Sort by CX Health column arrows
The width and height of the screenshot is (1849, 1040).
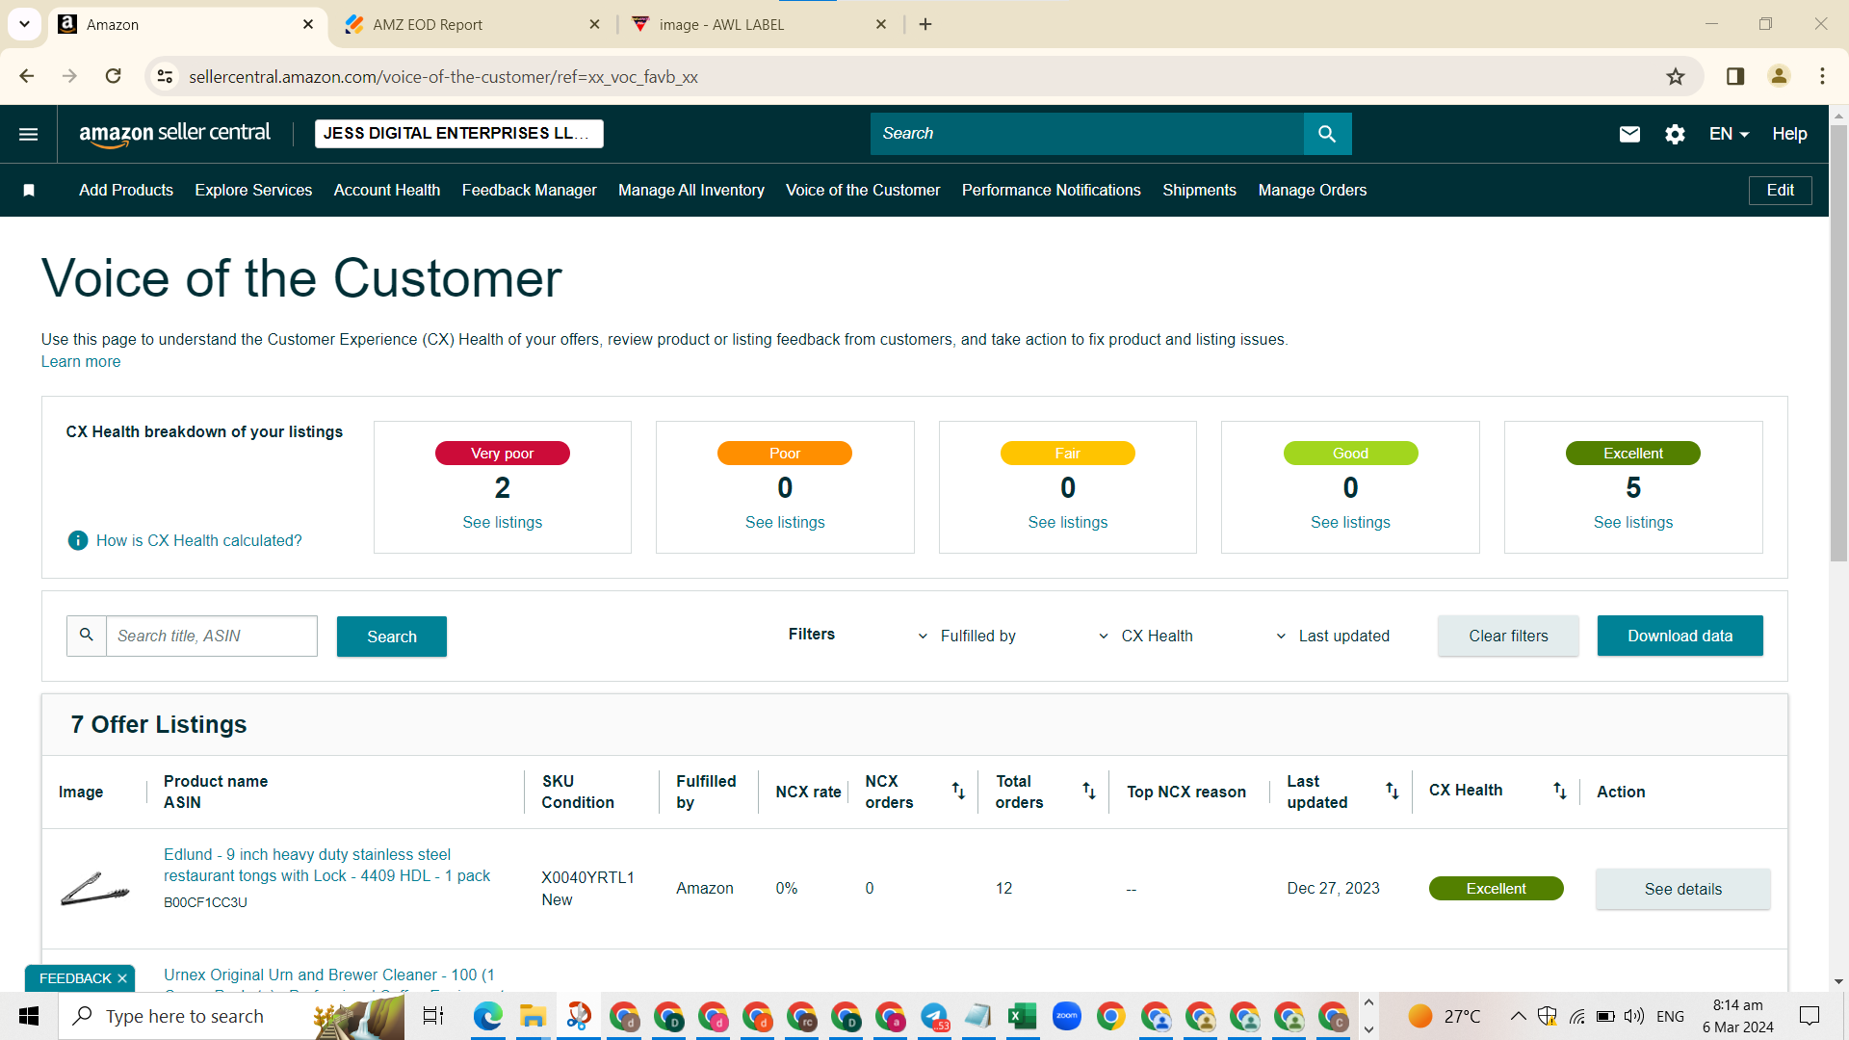[1560, 791]
